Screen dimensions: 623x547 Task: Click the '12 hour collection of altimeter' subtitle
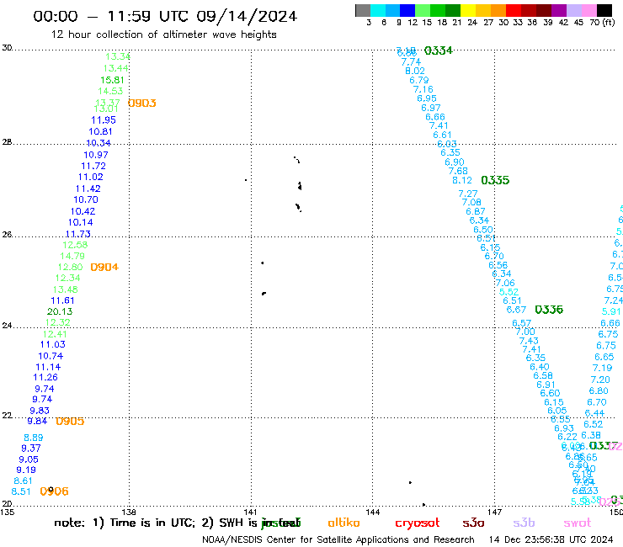click(x=130, y=35)
